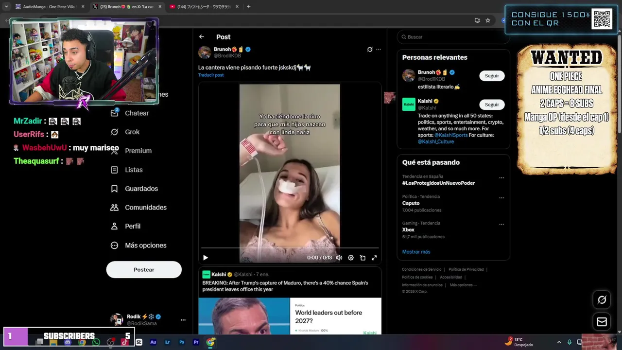Viewport: 622px width, 350px height.
Task: Open options for LosProtegidosUnNuevoPoder trend
Action: pyautogui.click(x=501, y=178)
